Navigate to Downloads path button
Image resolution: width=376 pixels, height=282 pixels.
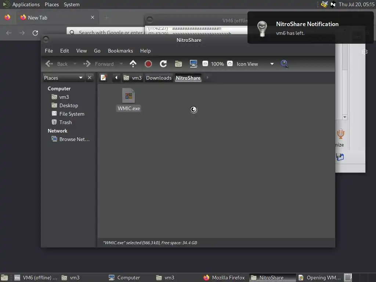click(159, 78)
